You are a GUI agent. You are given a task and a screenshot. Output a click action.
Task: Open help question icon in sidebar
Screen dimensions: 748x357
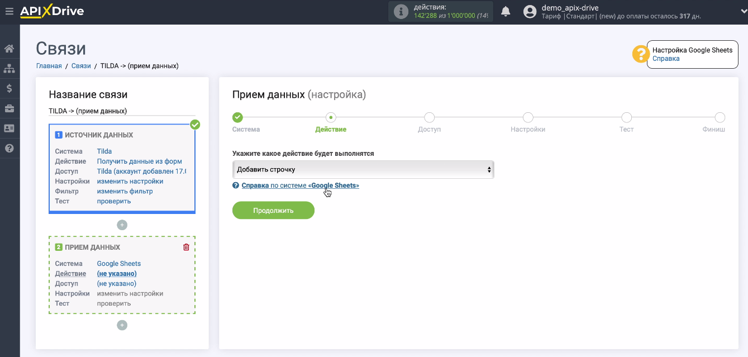pos(9,149)
